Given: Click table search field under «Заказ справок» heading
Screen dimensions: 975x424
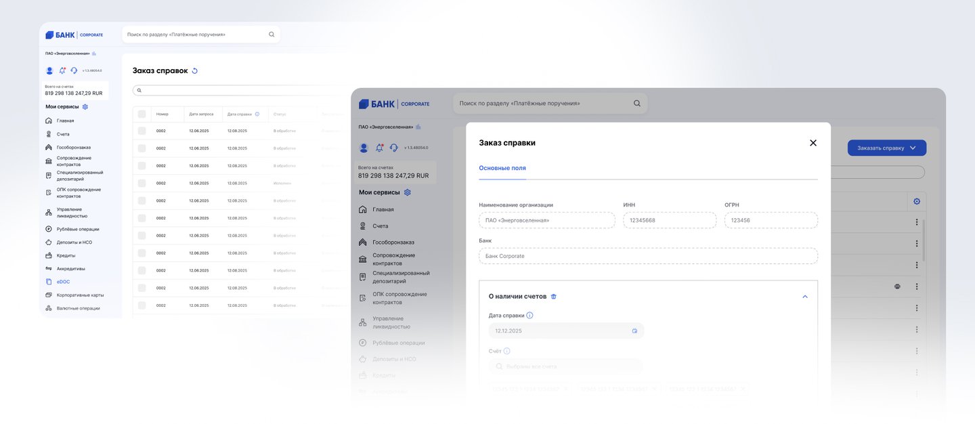Looking at the screenshot, I should [241, 90].
